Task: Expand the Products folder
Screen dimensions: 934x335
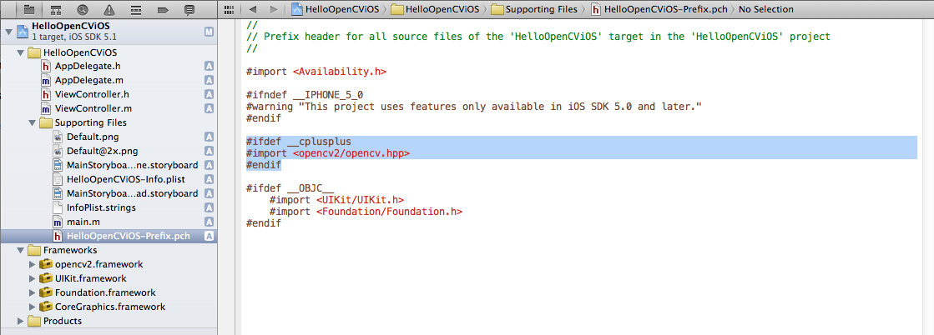Action: pos(21,321)
